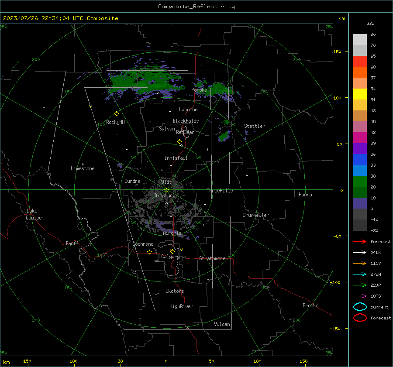
Task: Select the yellow diamond marker near RedDeer
Action: (x=180, y=142)
